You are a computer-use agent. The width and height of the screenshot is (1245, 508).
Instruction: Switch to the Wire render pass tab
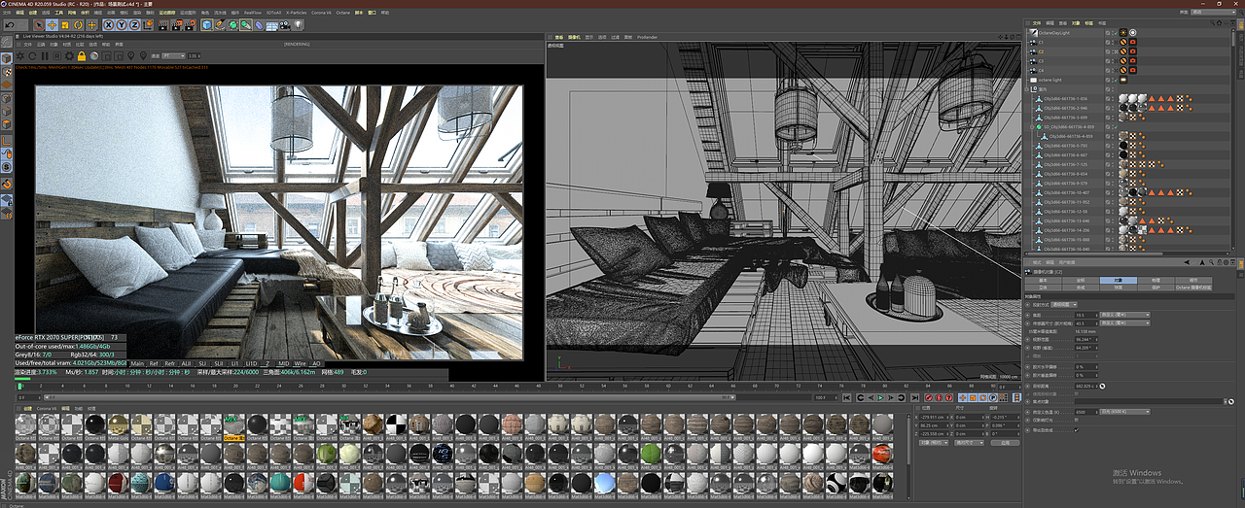299,363
